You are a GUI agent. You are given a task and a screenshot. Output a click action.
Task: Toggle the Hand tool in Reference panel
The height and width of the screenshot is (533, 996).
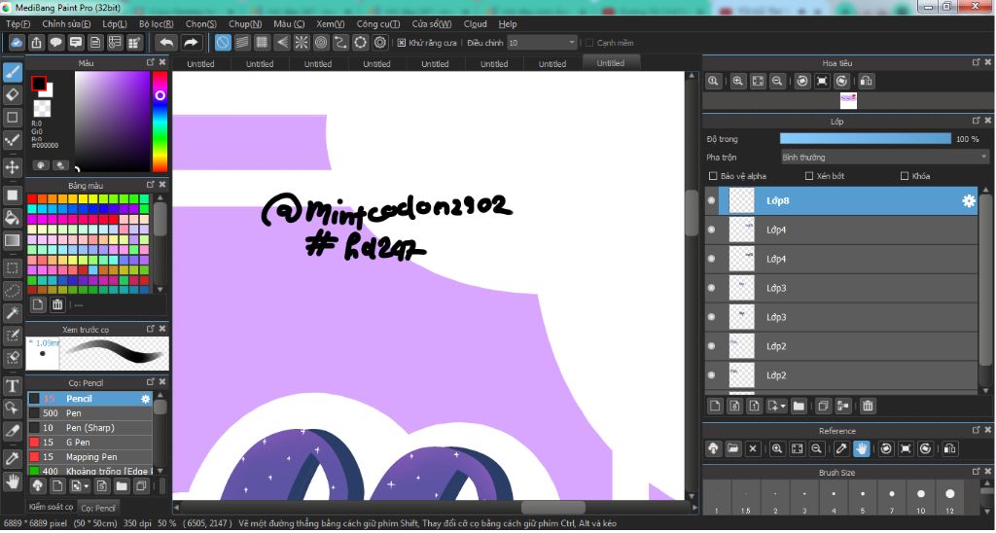point(861,448)
